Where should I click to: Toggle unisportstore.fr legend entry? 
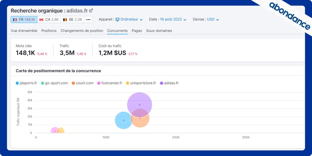coord(141,83)
